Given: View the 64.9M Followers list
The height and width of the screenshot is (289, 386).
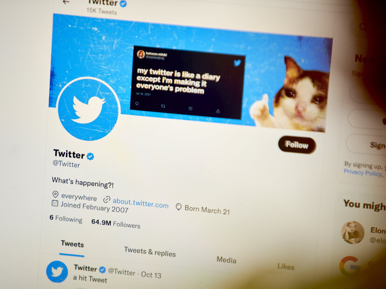Looking at the screenshot, I should (116, 224).
